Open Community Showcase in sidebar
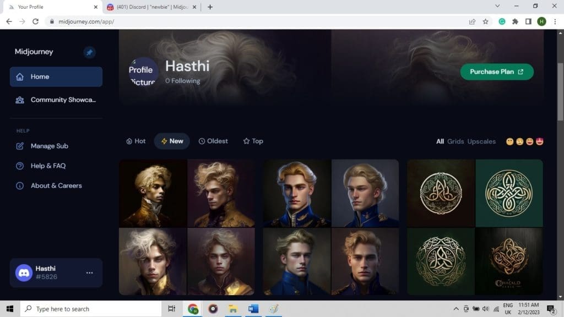Screen dimensions: 564x317 coord(56,100)
